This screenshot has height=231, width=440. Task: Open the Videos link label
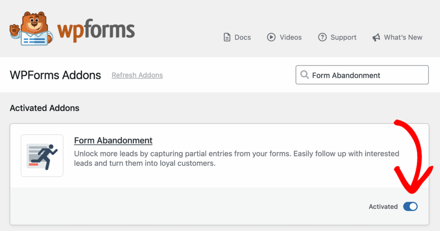[290, 37]
